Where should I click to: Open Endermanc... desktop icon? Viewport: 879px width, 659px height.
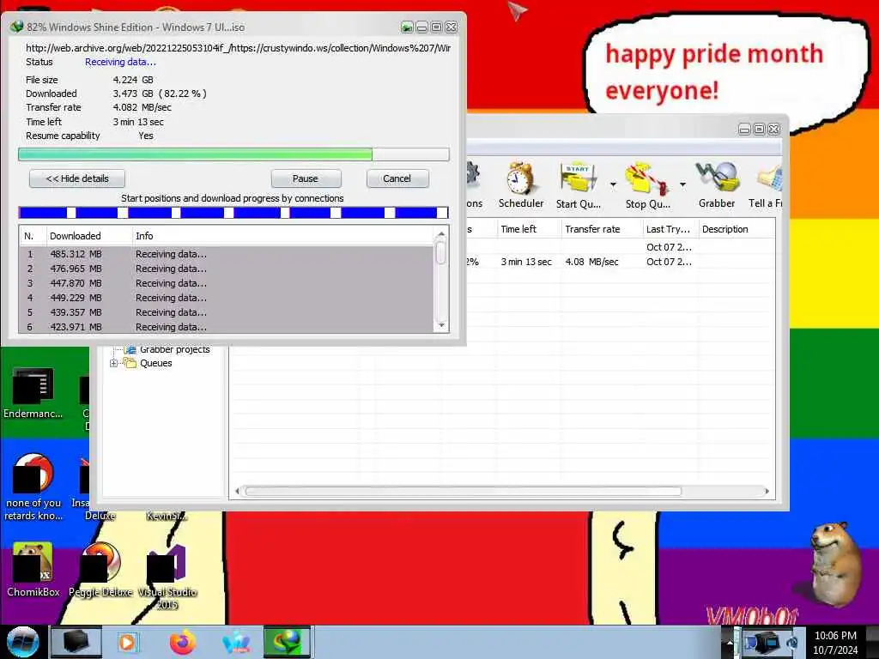coord(33,392)
